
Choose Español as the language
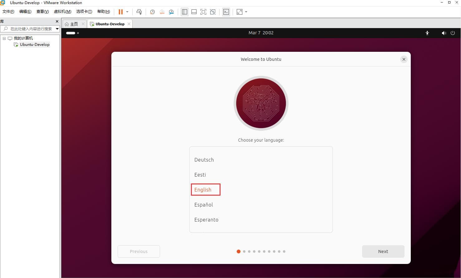(x=261, y=205)
